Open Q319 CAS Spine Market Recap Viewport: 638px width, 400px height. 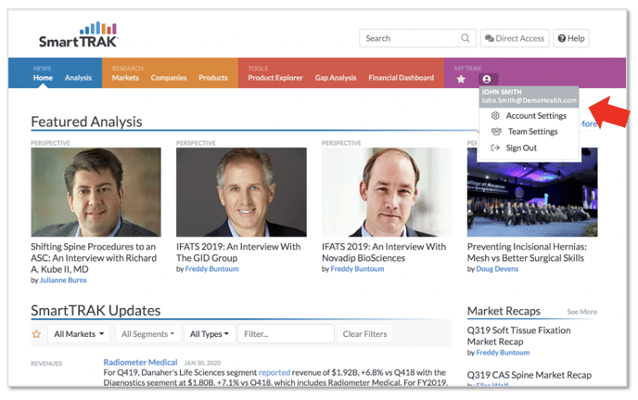[530, 375]
